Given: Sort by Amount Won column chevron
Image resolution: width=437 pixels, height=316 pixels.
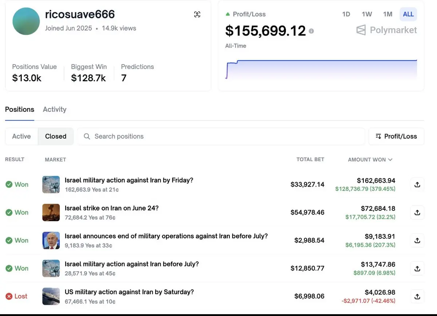Looking at the screenshot, I should coord(390,160).
